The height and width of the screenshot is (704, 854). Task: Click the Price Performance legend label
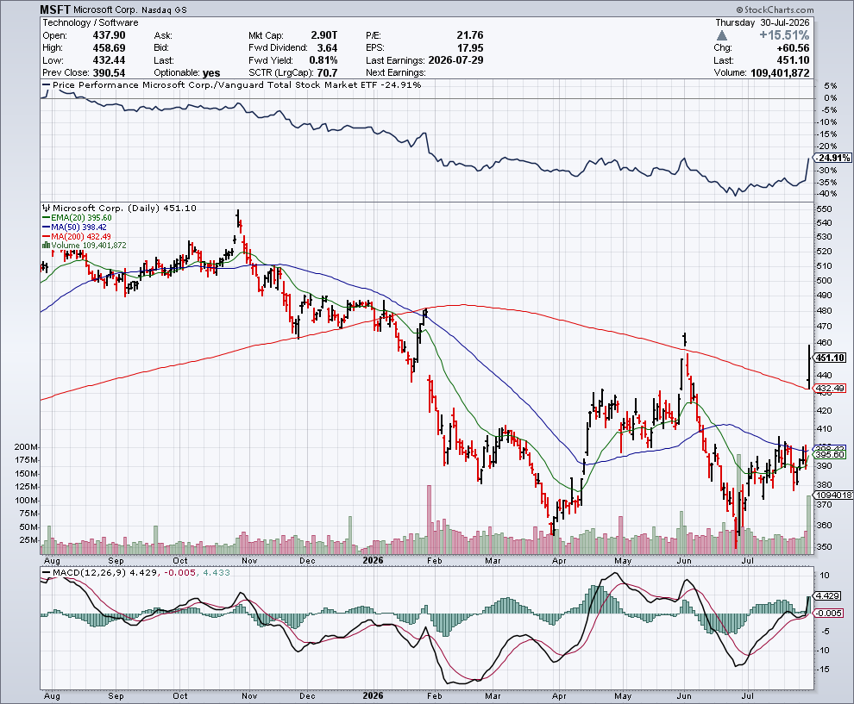231,84
